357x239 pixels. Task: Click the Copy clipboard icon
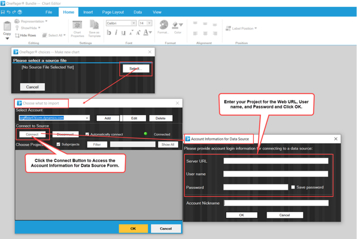[7, 26]
